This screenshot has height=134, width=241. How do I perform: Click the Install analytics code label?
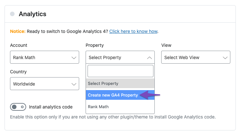51,107
